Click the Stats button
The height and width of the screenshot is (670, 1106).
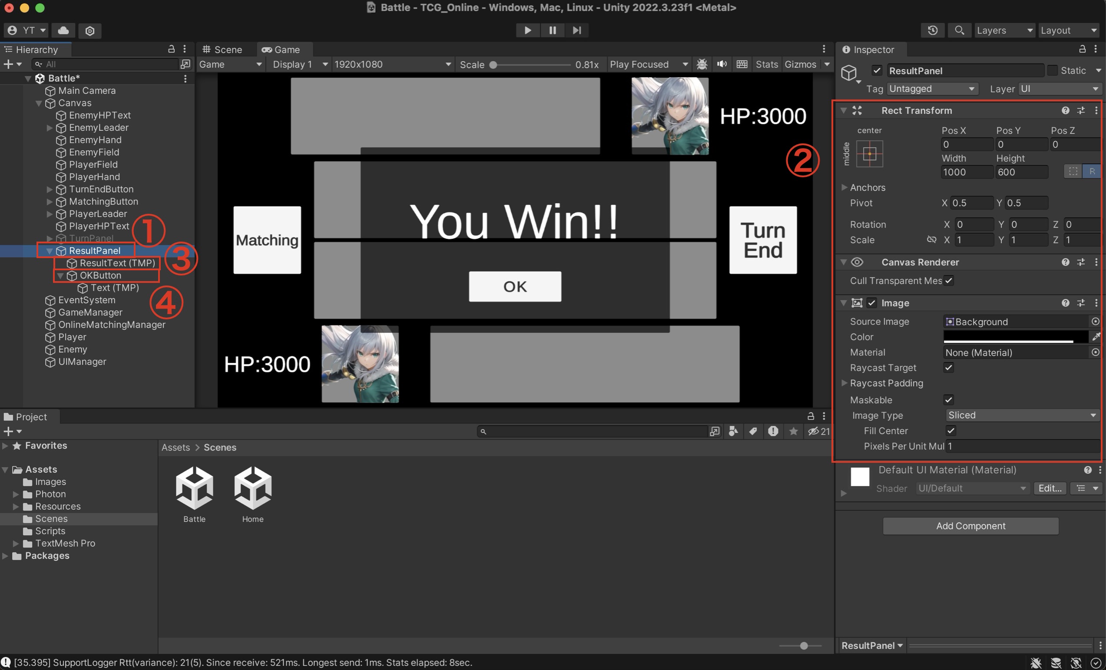766,64
